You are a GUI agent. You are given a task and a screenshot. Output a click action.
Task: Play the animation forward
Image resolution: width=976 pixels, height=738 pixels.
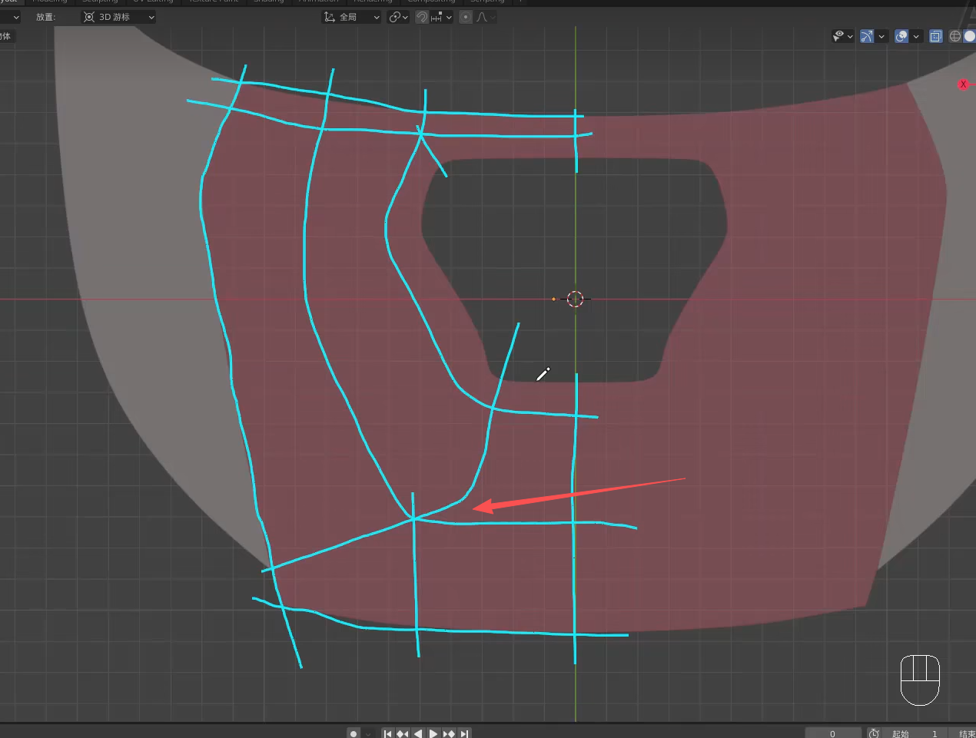point(433,733)
